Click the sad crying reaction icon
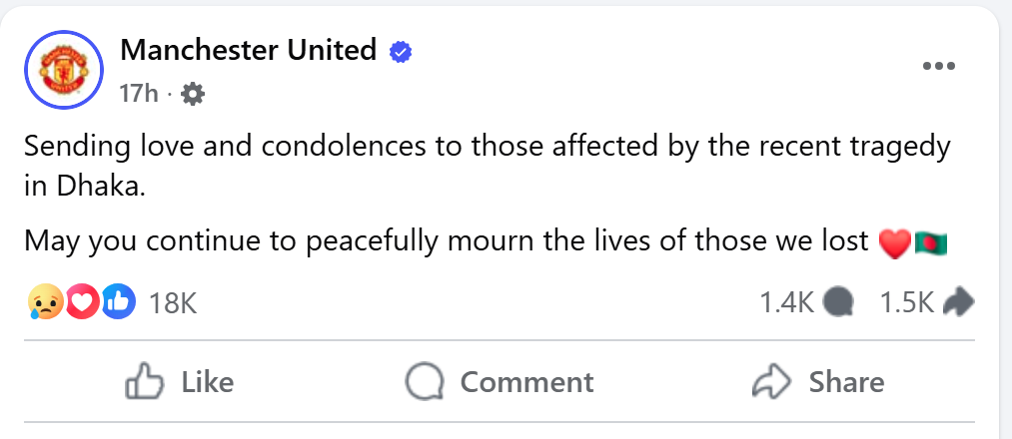The width and height of the screenshot is (1012, 439). [x=45, y=301]
